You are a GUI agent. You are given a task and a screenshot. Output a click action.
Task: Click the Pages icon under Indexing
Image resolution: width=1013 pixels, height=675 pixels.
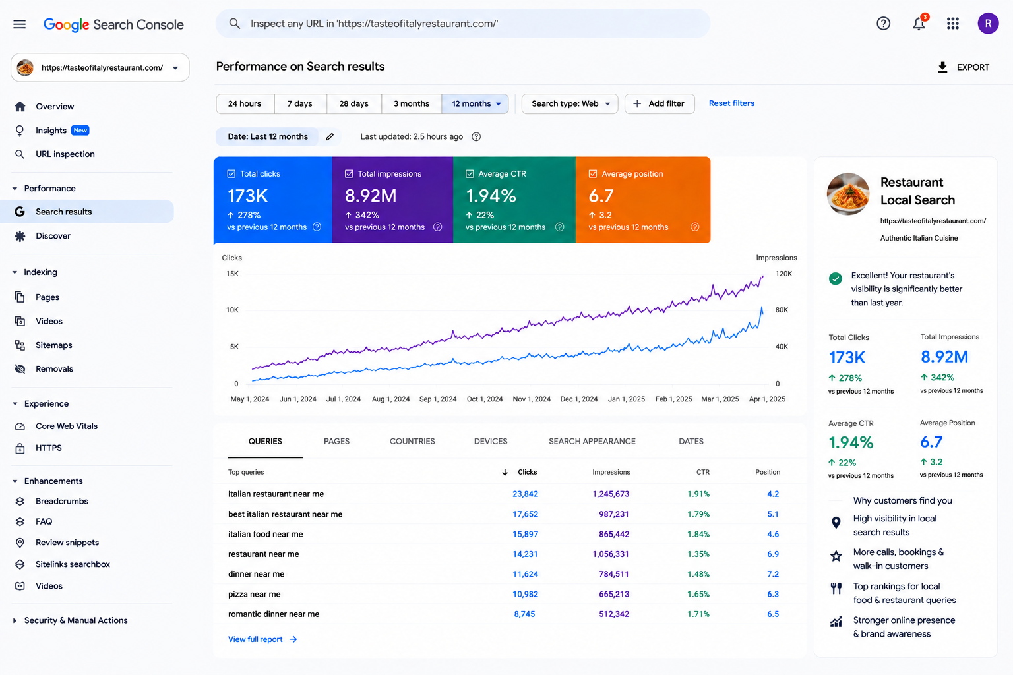click(20, 297)
